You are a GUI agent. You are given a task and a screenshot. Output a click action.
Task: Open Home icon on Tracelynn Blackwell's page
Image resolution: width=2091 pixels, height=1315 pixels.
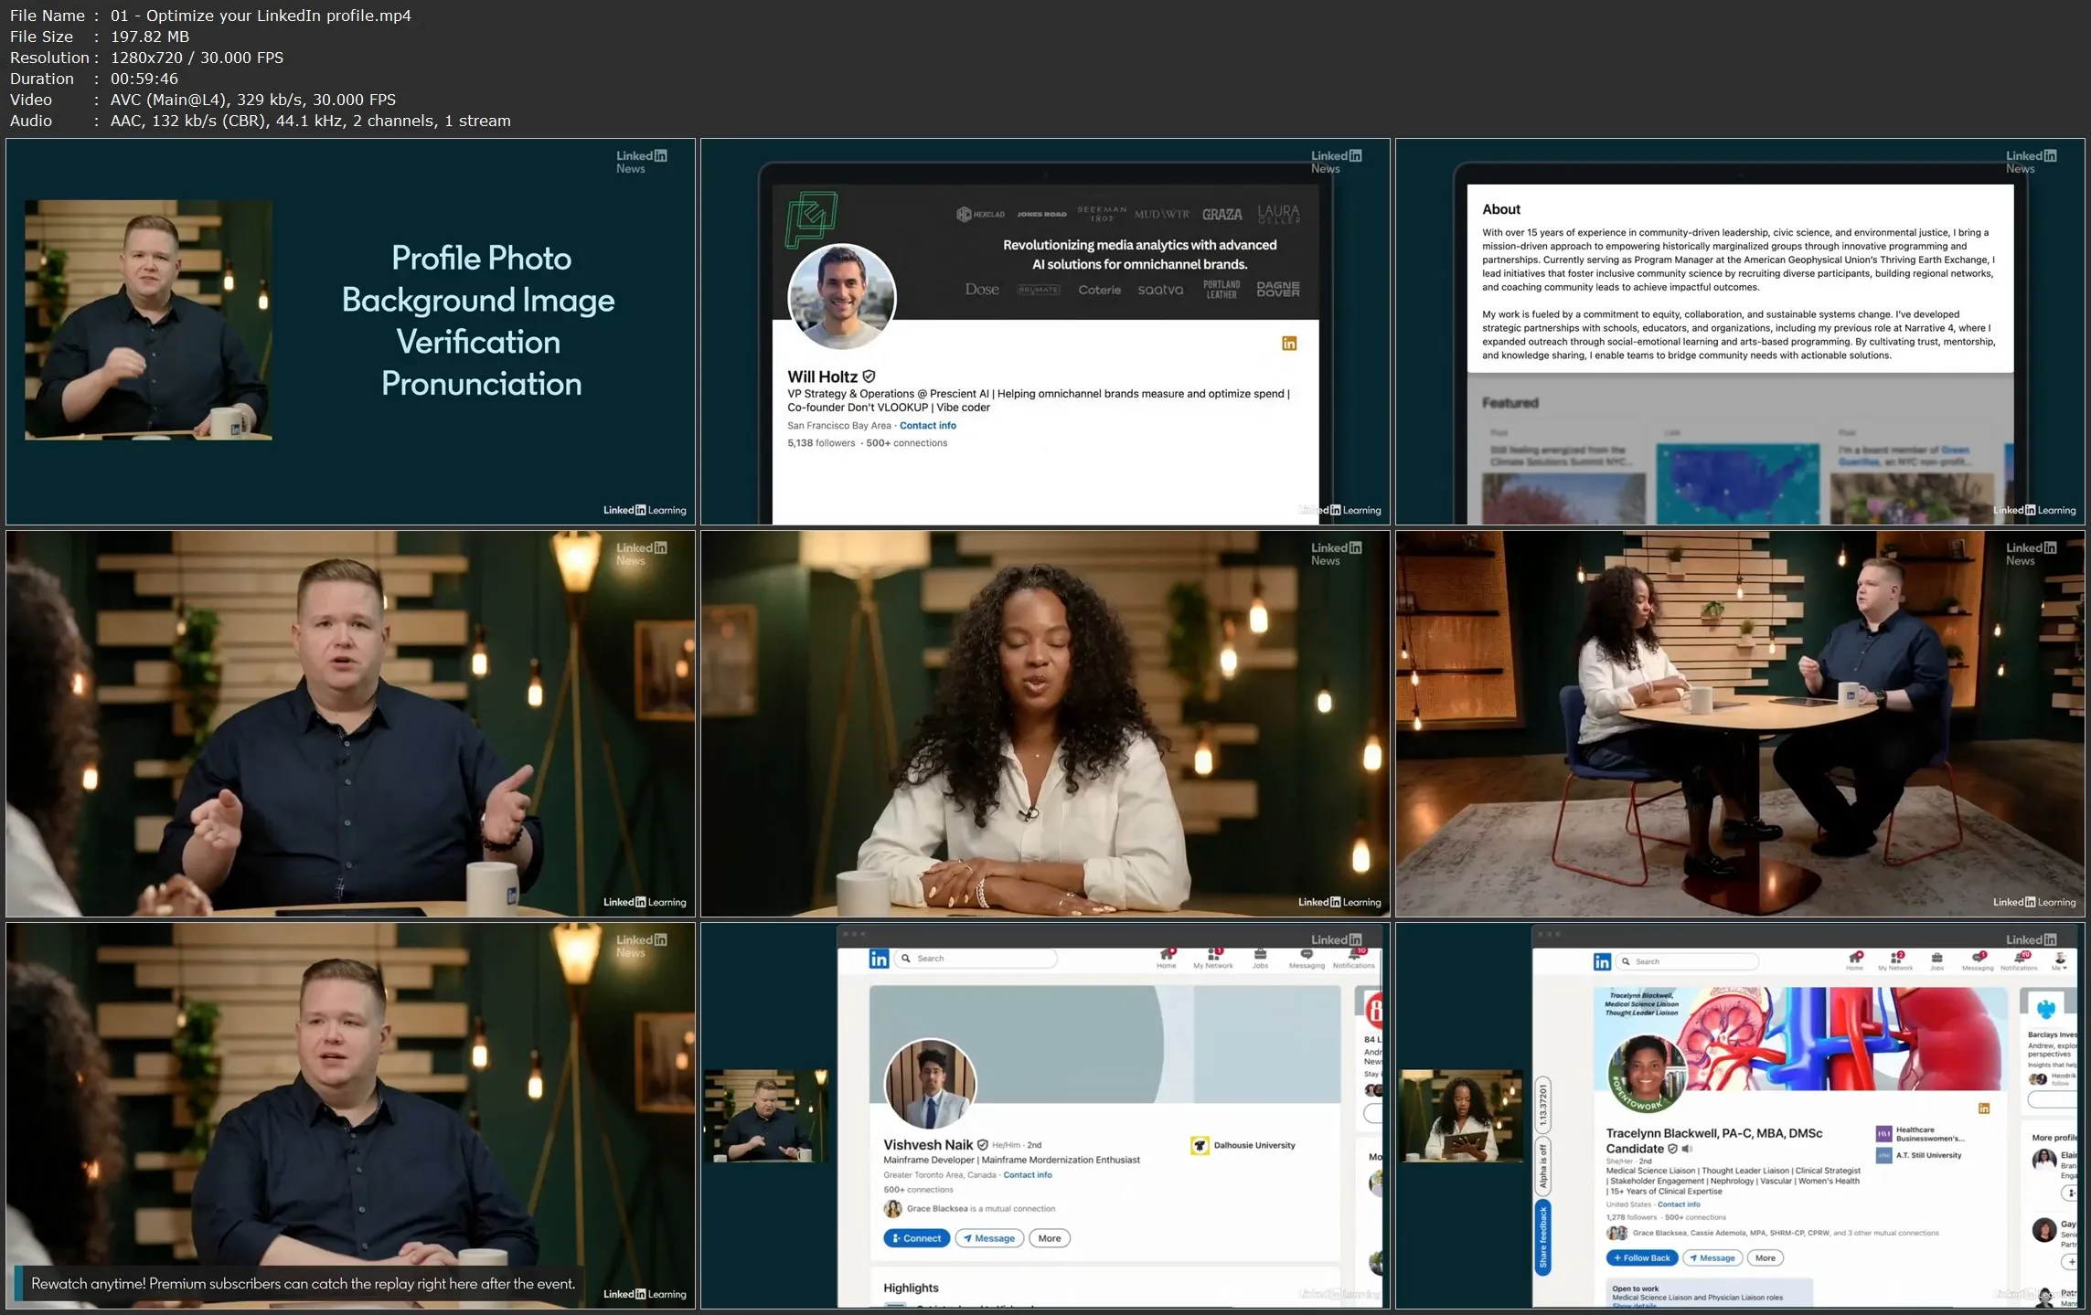1854,960
